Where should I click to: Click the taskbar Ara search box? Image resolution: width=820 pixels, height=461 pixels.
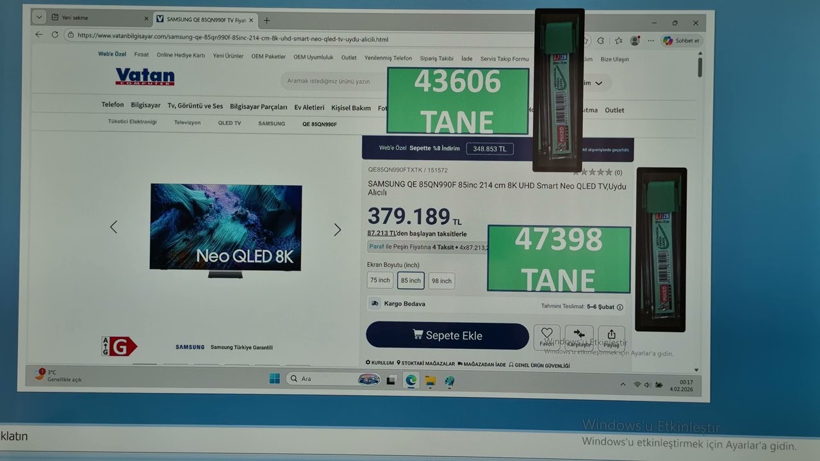point(333,379)
